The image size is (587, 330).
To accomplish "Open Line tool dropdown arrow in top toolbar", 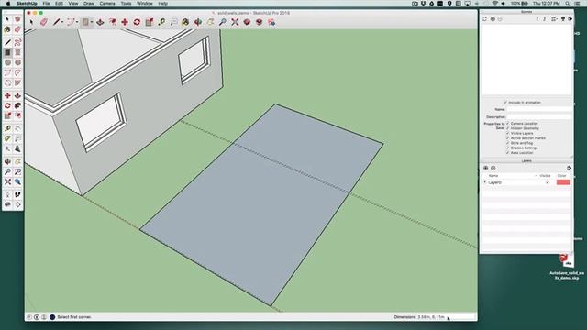I will (x=61, y=22).
